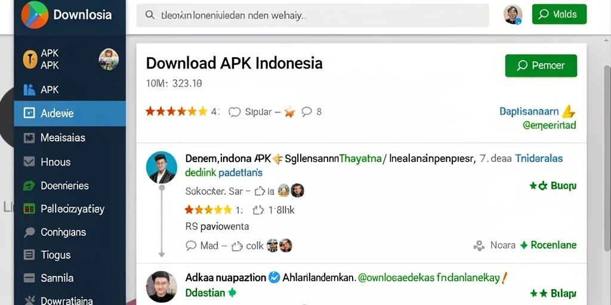Click the Sannila card icon

tap(29, 278)
